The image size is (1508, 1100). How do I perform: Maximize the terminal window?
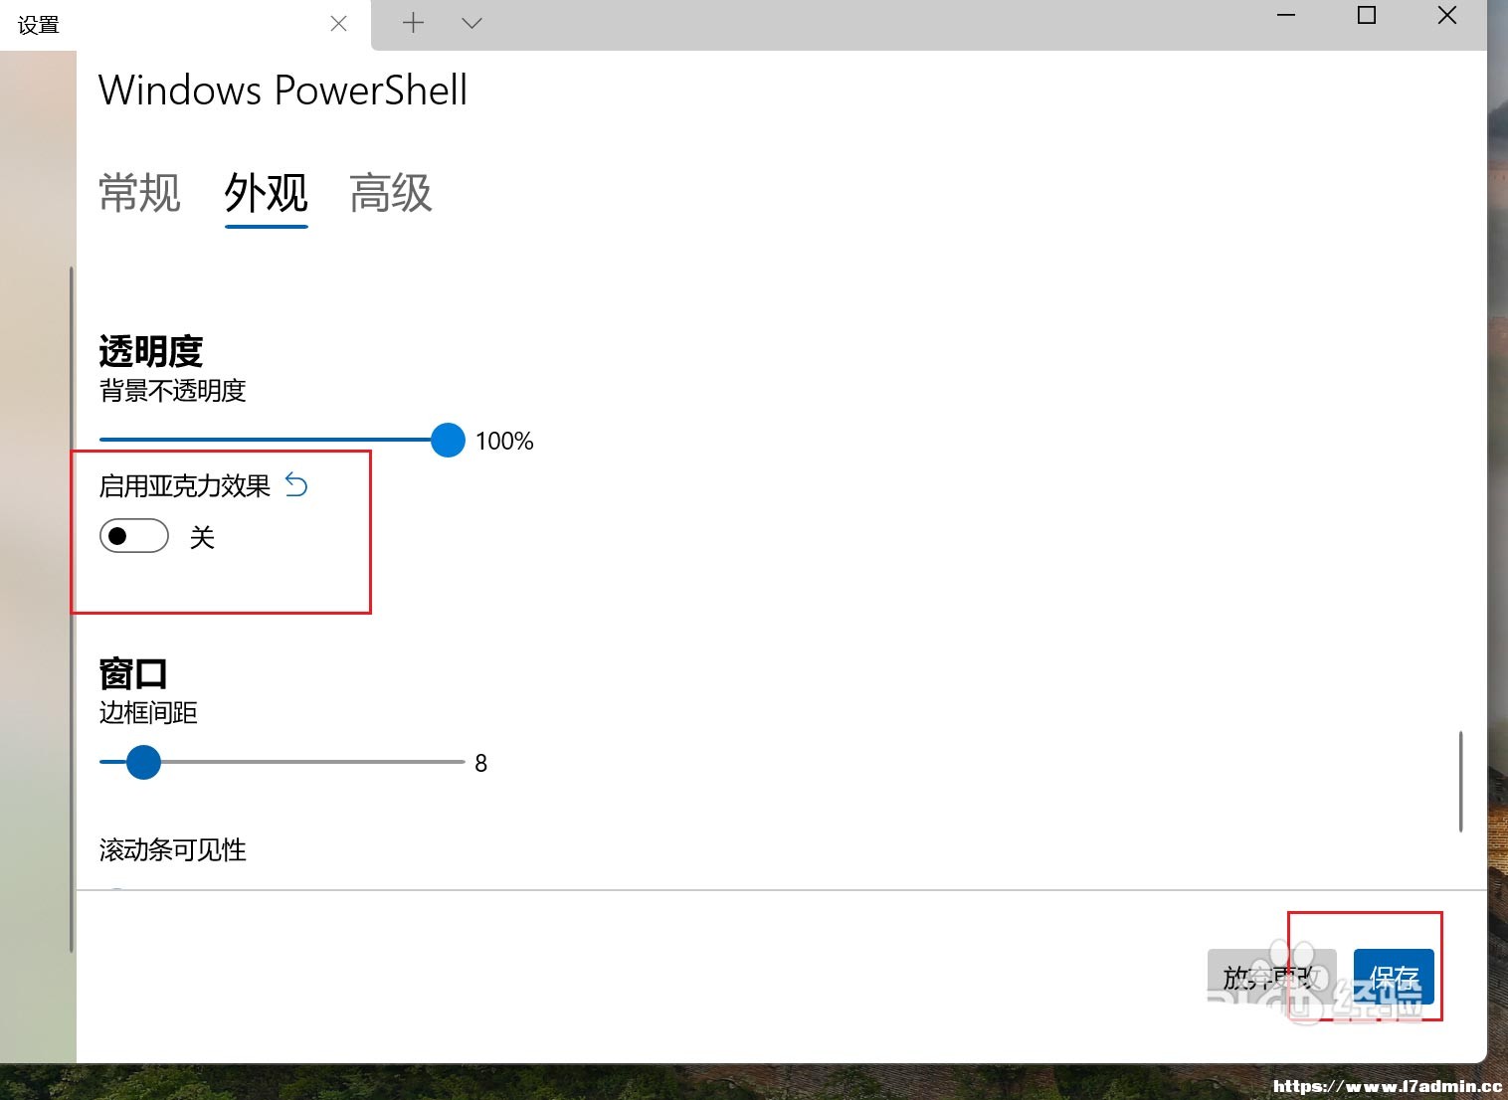click(x=1367, y=15)
